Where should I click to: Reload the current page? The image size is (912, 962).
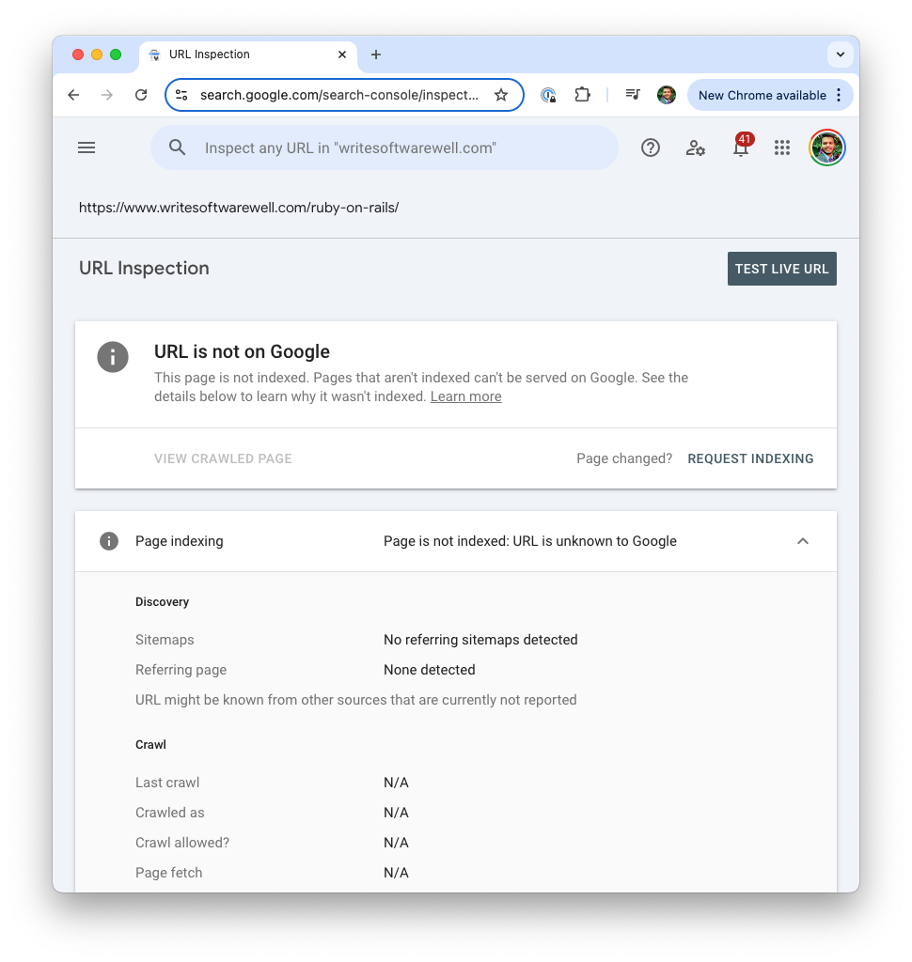[x=141, y=95]
